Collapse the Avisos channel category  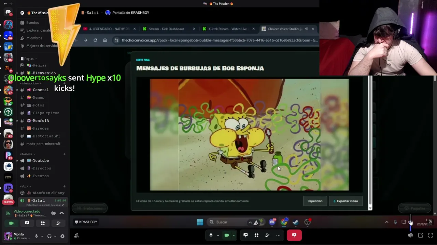[26, 154]
